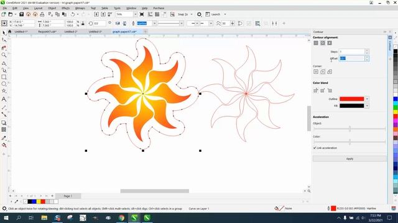Viewport: 398px width, 223px height.
Task: Open the Purchase menu item
Action: coord(159,8)
